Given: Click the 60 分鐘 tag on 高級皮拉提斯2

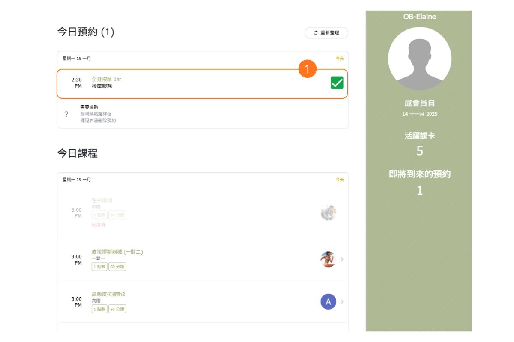Looking at the screenshot, I should 117,309.
